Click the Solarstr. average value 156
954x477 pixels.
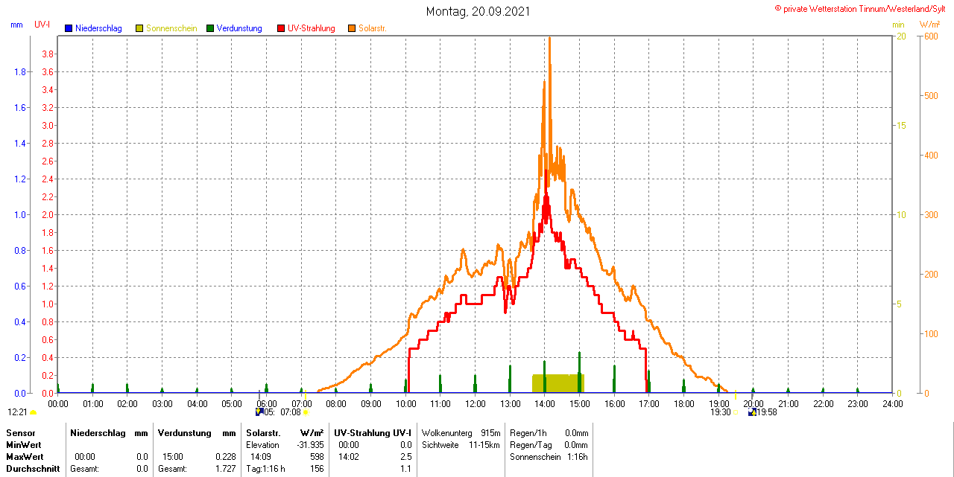pyautogui.click(x=317, y=469)
